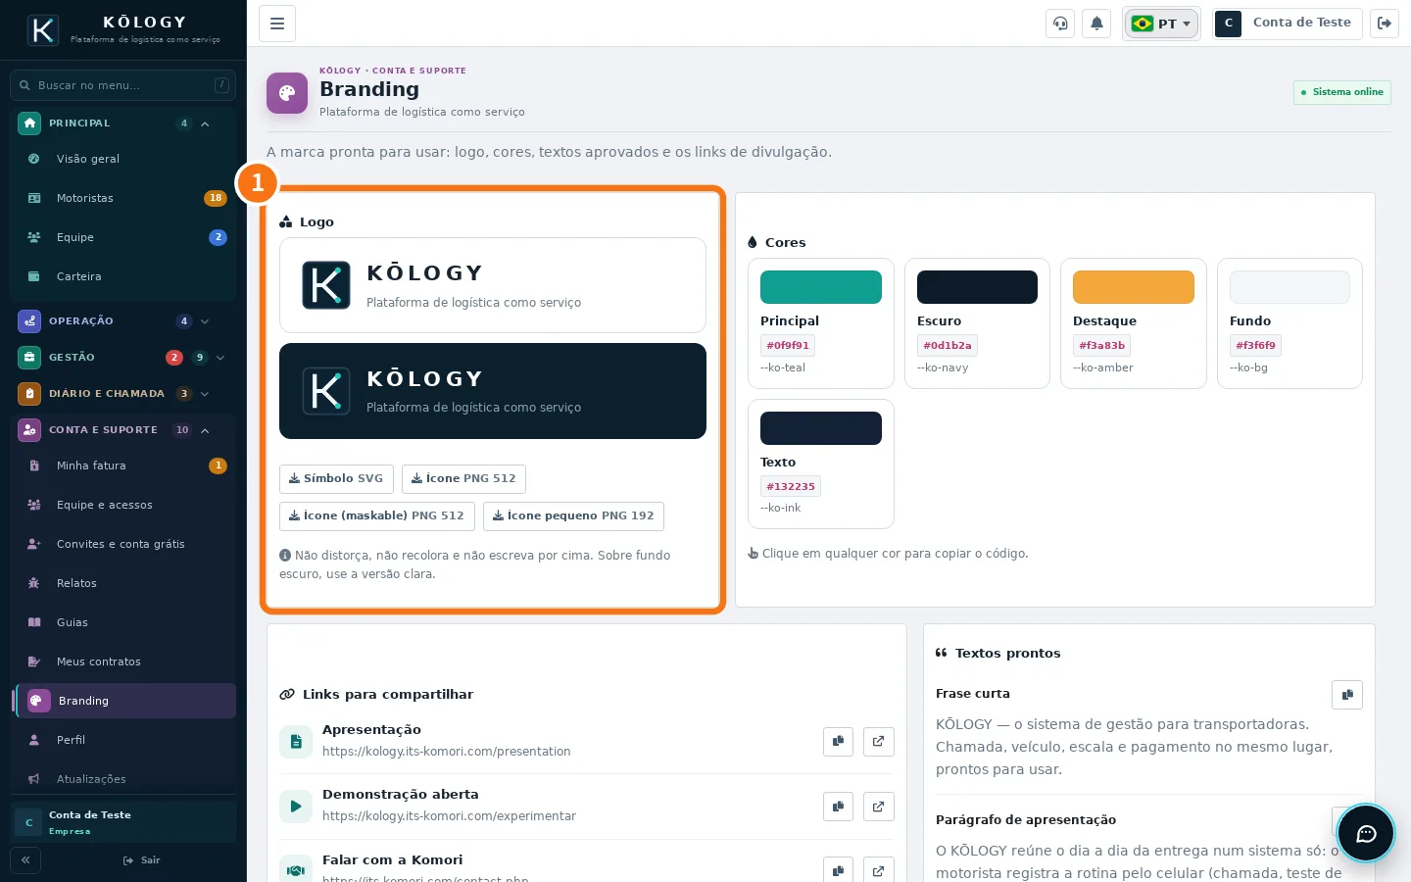Select Meus contratos in sidebar
Viewport: 1411px width, 882px height.
click(x=125, y=661)
